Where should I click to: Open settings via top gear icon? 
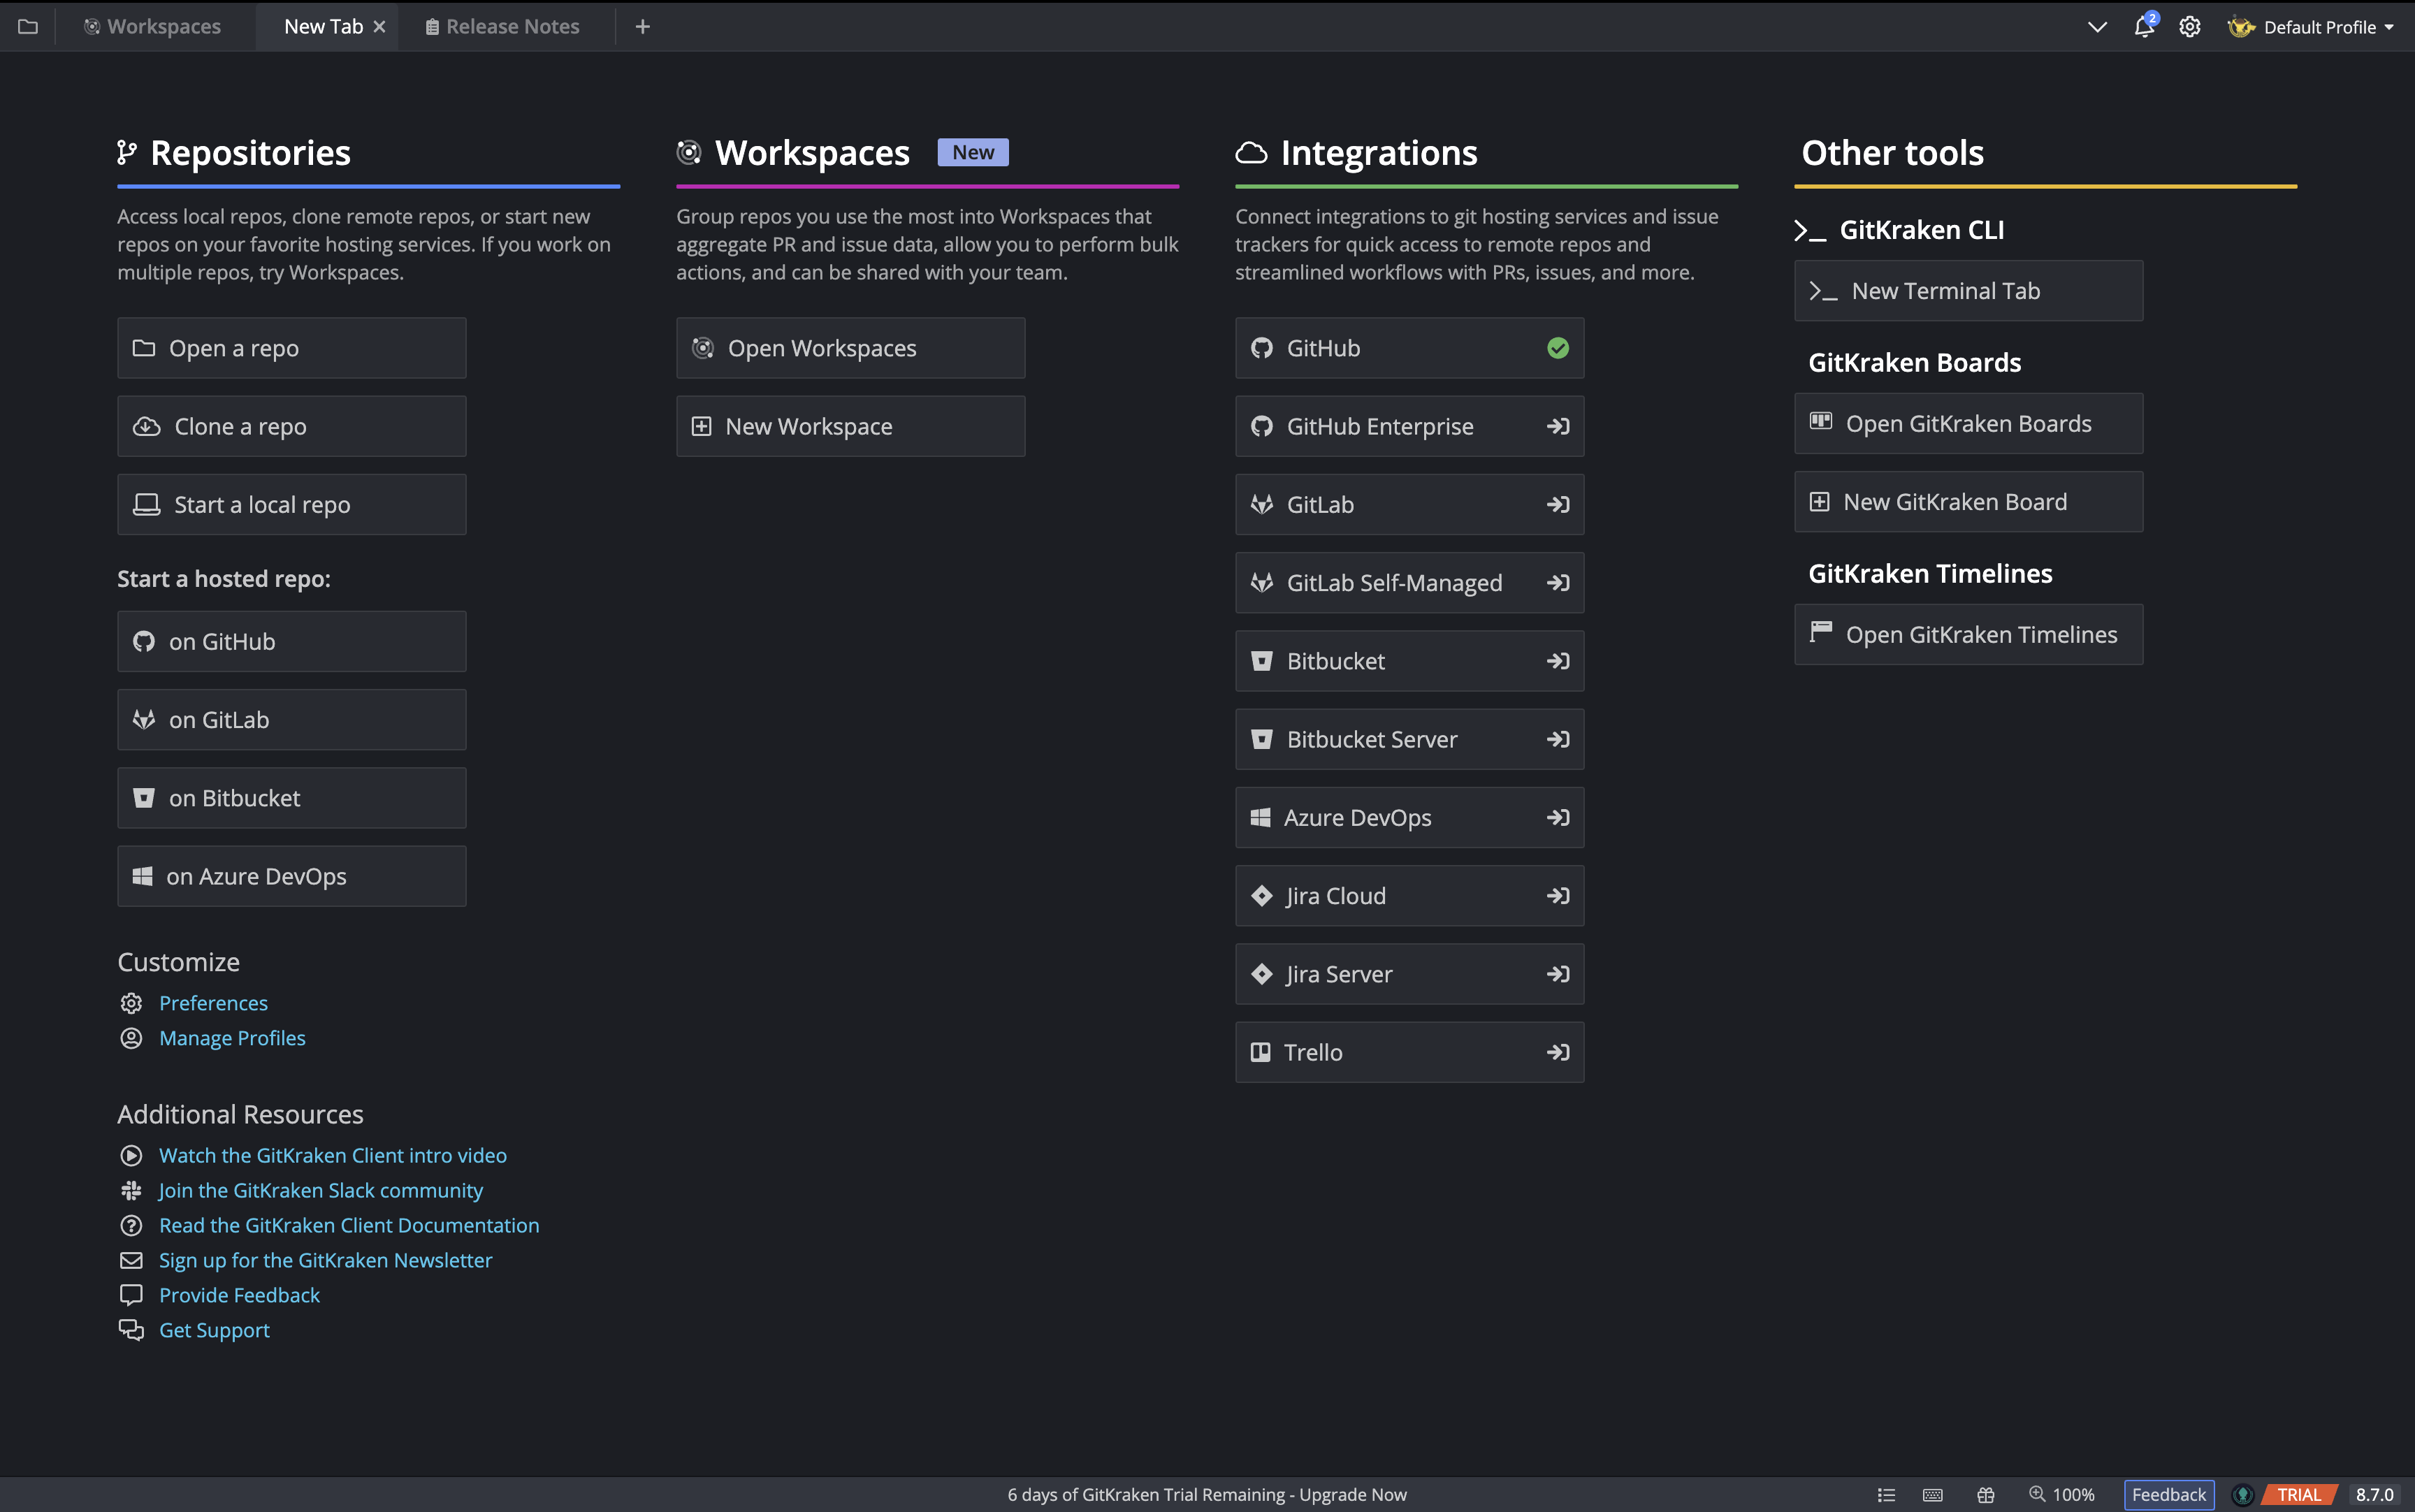2190,27
